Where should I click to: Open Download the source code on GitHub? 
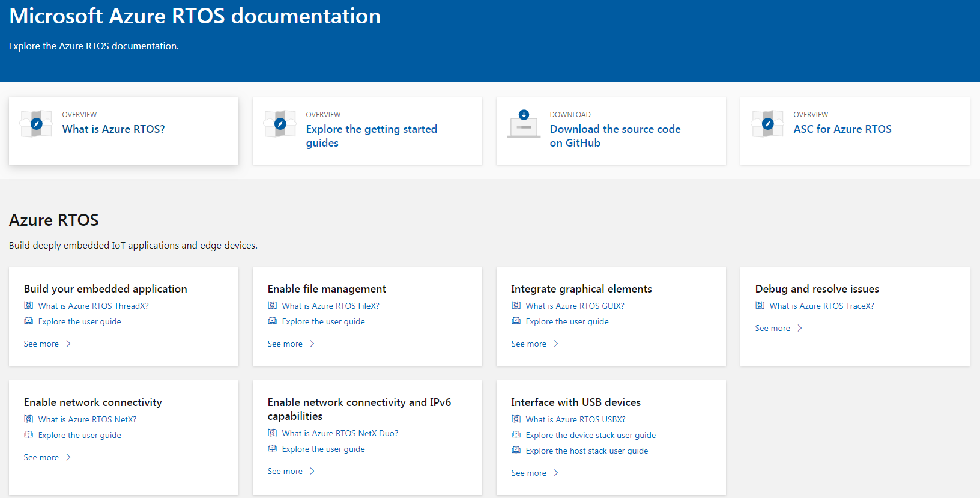[x=615, y=136]
